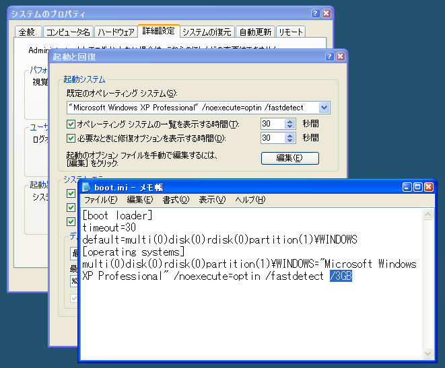Screen dimensions: 445x368
Task: Switch to システムの復元 tab
Action: [207, 32]
